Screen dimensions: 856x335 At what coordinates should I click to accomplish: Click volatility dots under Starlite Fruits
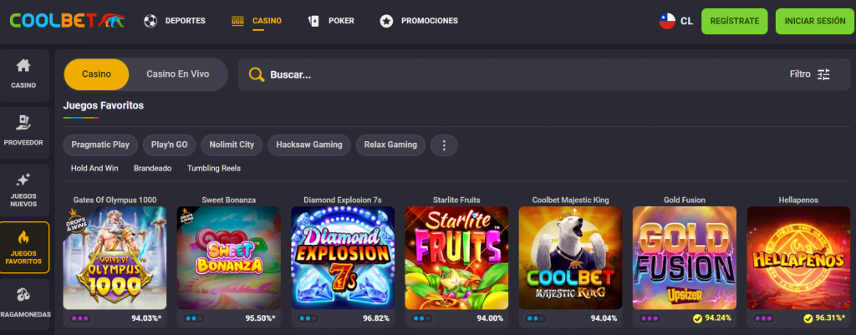[x=422, y=318]
